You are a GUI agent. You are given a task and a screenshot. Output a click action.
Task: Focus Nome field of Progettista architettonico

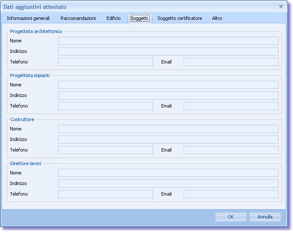click(x=168, y=41)
